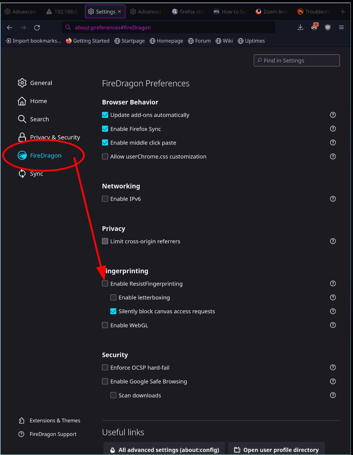Click the address bar showing about:preferences#fireDragon

click(x=169, y=28)
